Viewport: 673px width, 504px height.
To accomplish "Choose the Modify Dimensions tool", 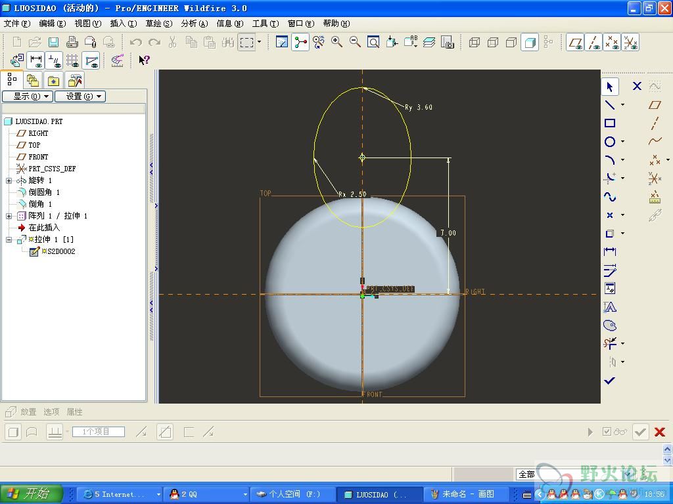I will pos(609,270).
